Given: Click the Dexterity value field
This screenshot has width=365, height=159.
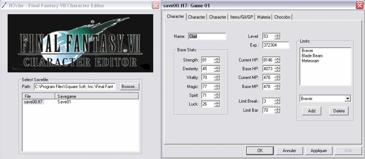Looking at the screenshot, I should (208, 69).
